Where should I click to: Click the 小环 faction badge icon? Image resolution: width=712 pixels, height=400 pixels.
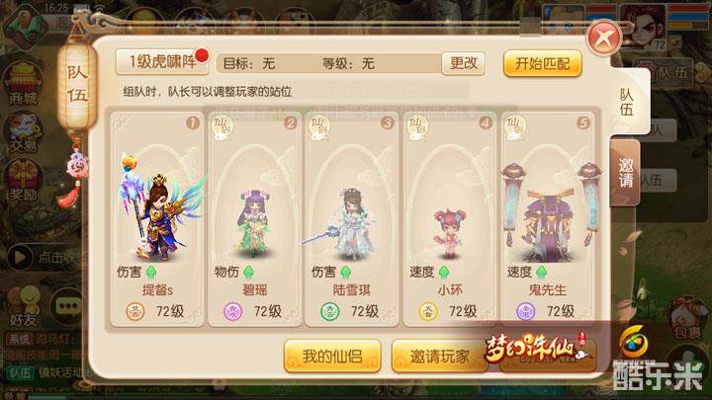point(427,311)
